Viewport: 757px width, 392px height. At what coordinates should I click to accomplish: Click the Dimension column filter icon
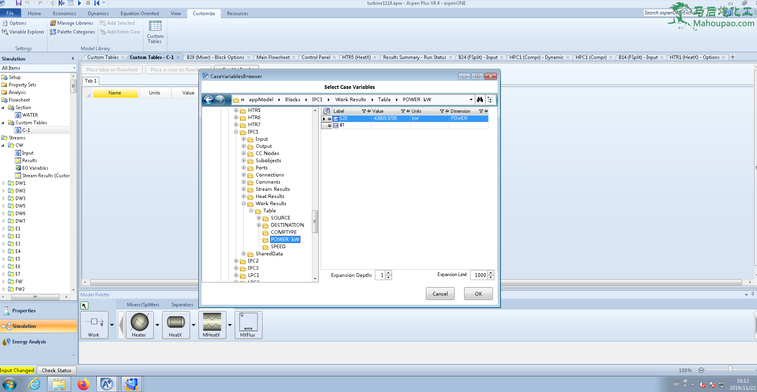coord(481,111)
